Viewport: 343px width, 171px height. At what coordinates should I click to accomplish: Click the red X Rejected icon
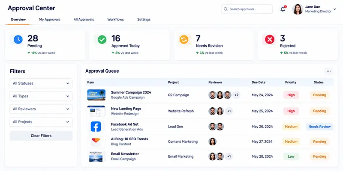[x=270, y=39]
